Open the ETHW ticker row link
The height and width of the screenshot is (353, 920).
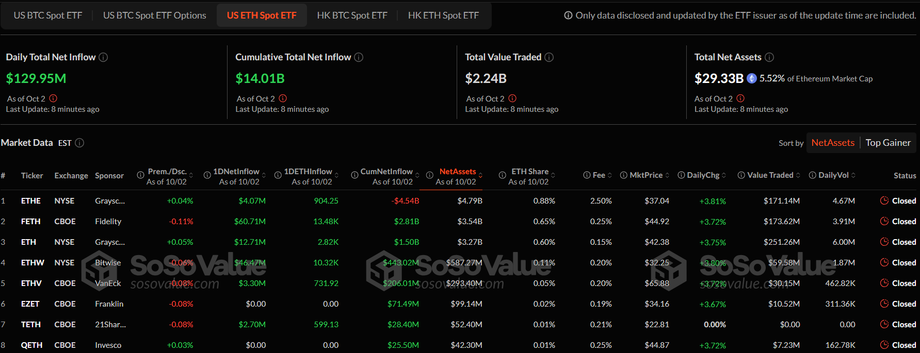coord(33,262)
